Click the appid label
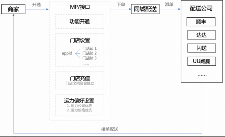This screenshot has height=137, width=225. pos(67,53)
